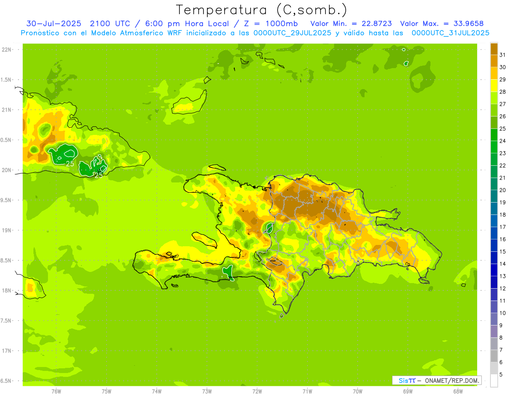Click the golden legend swatch between 29 and 30
The height and width of the screenshot is (397, 514).
click(x=494, y=73)
